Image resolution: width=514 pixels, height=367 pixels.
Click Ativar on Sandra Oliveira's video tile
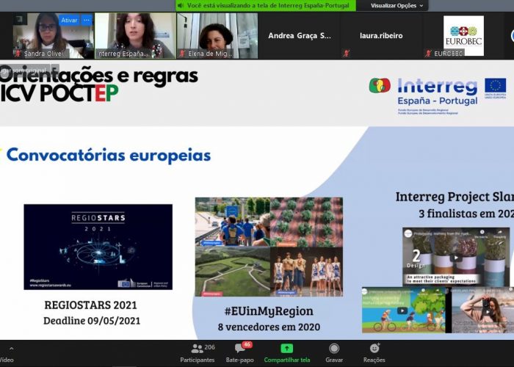tap(69, 20)
